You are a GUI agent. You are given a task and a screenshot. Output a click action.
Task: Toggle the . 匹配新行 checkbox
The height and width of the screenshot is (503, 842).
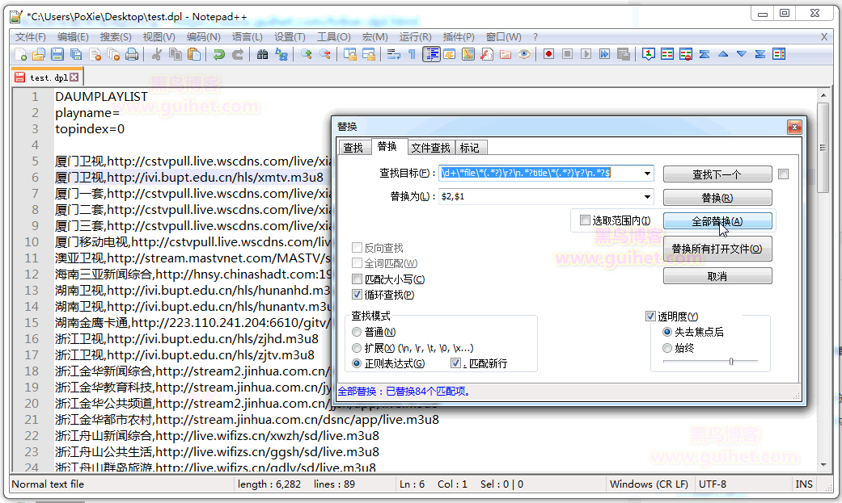pos(456,363)
